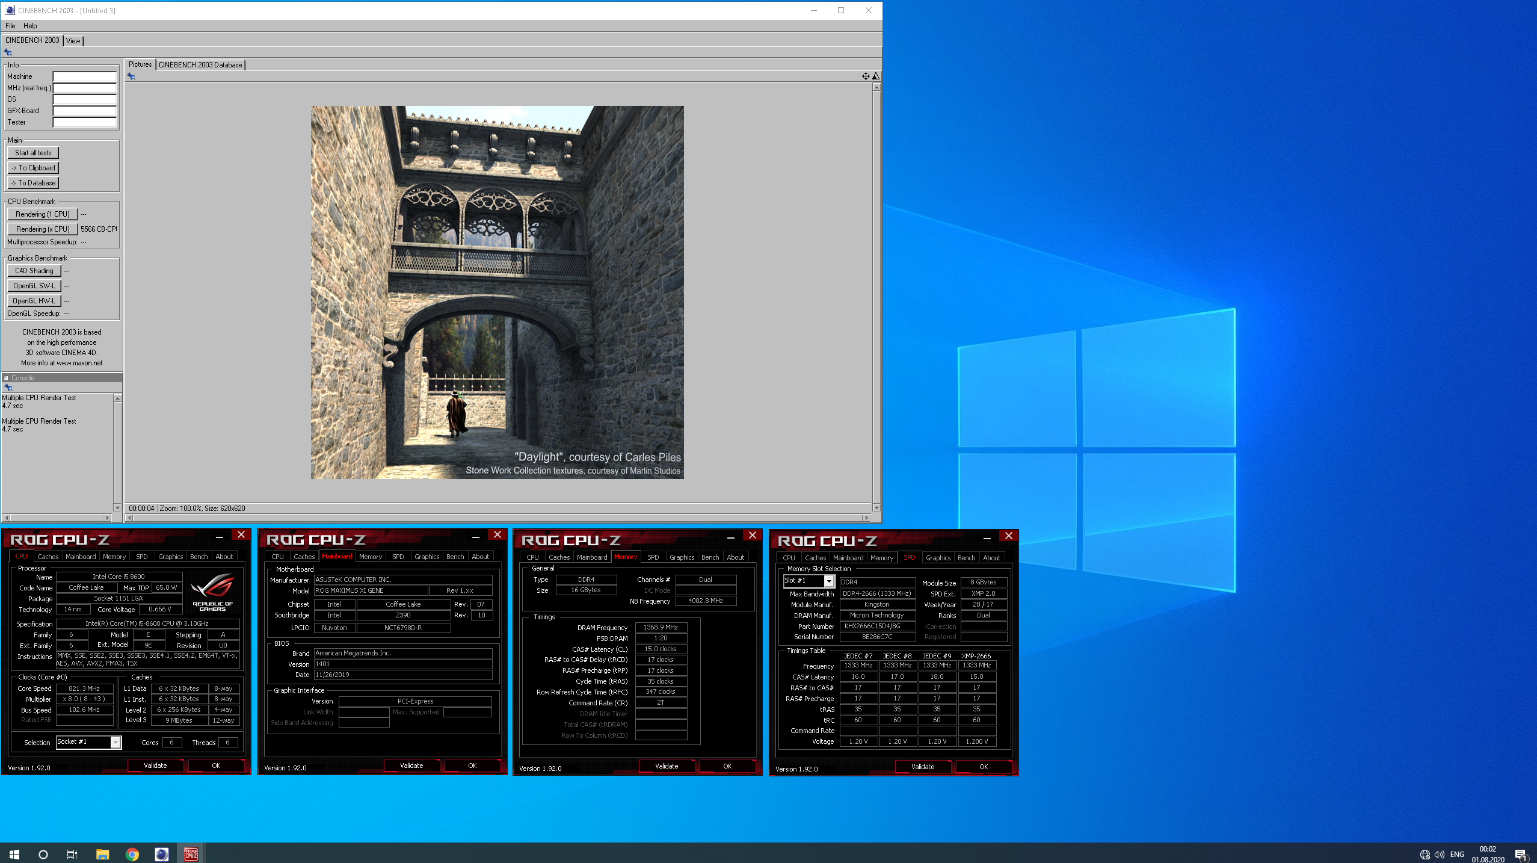The height and width of the screenshot is (863, 1537).
Task: Open the File menu
Action: pos(10,26)
